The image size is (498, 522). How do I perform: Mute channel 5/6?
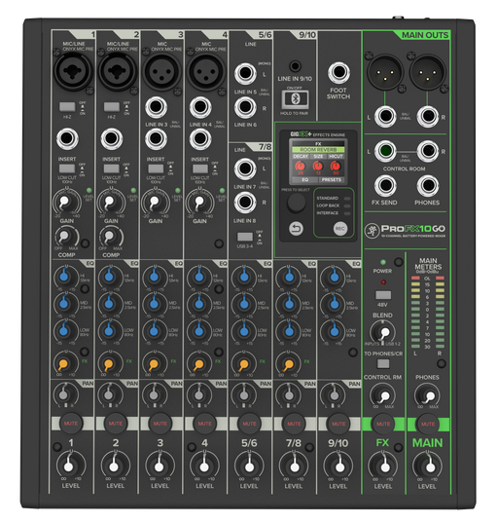point(249,424)
